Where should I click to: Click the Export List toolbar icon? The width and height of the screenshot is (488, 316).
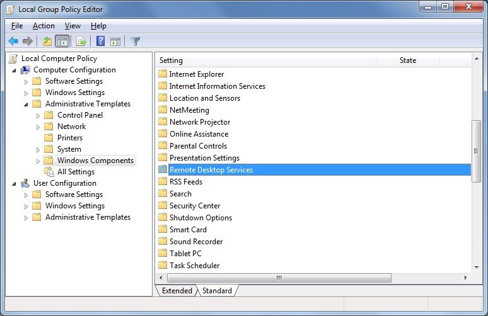pos(81,42)
